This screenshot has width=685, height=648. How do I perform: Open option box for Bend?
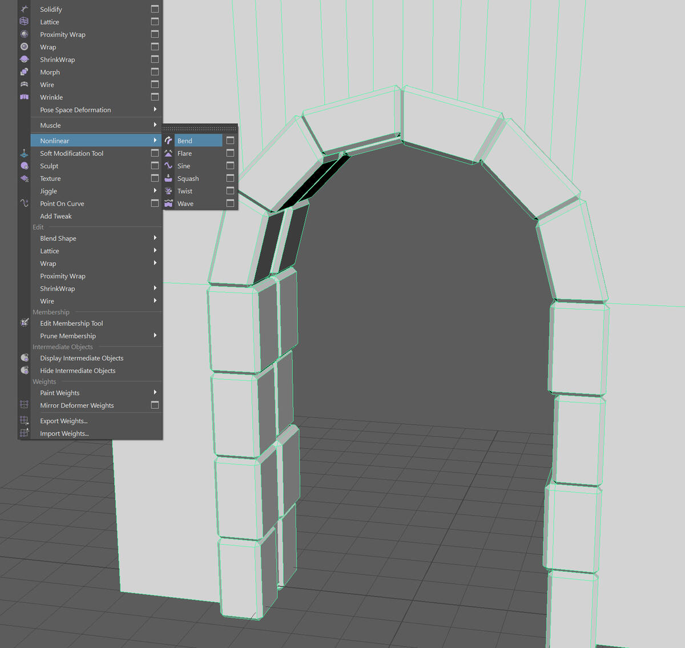(x=230, y=140)
